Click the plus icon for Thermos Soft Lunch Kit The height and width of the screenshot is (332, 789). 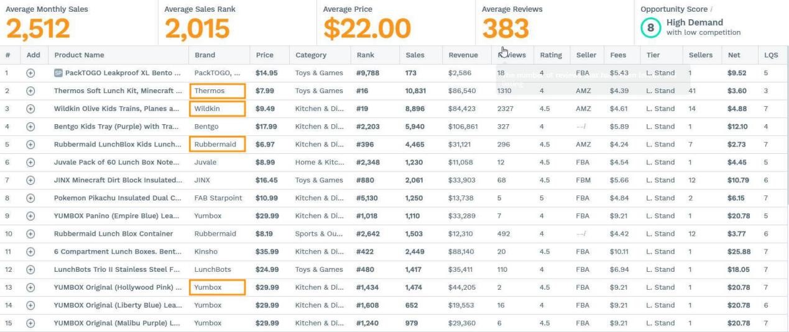tap(30, 91)
